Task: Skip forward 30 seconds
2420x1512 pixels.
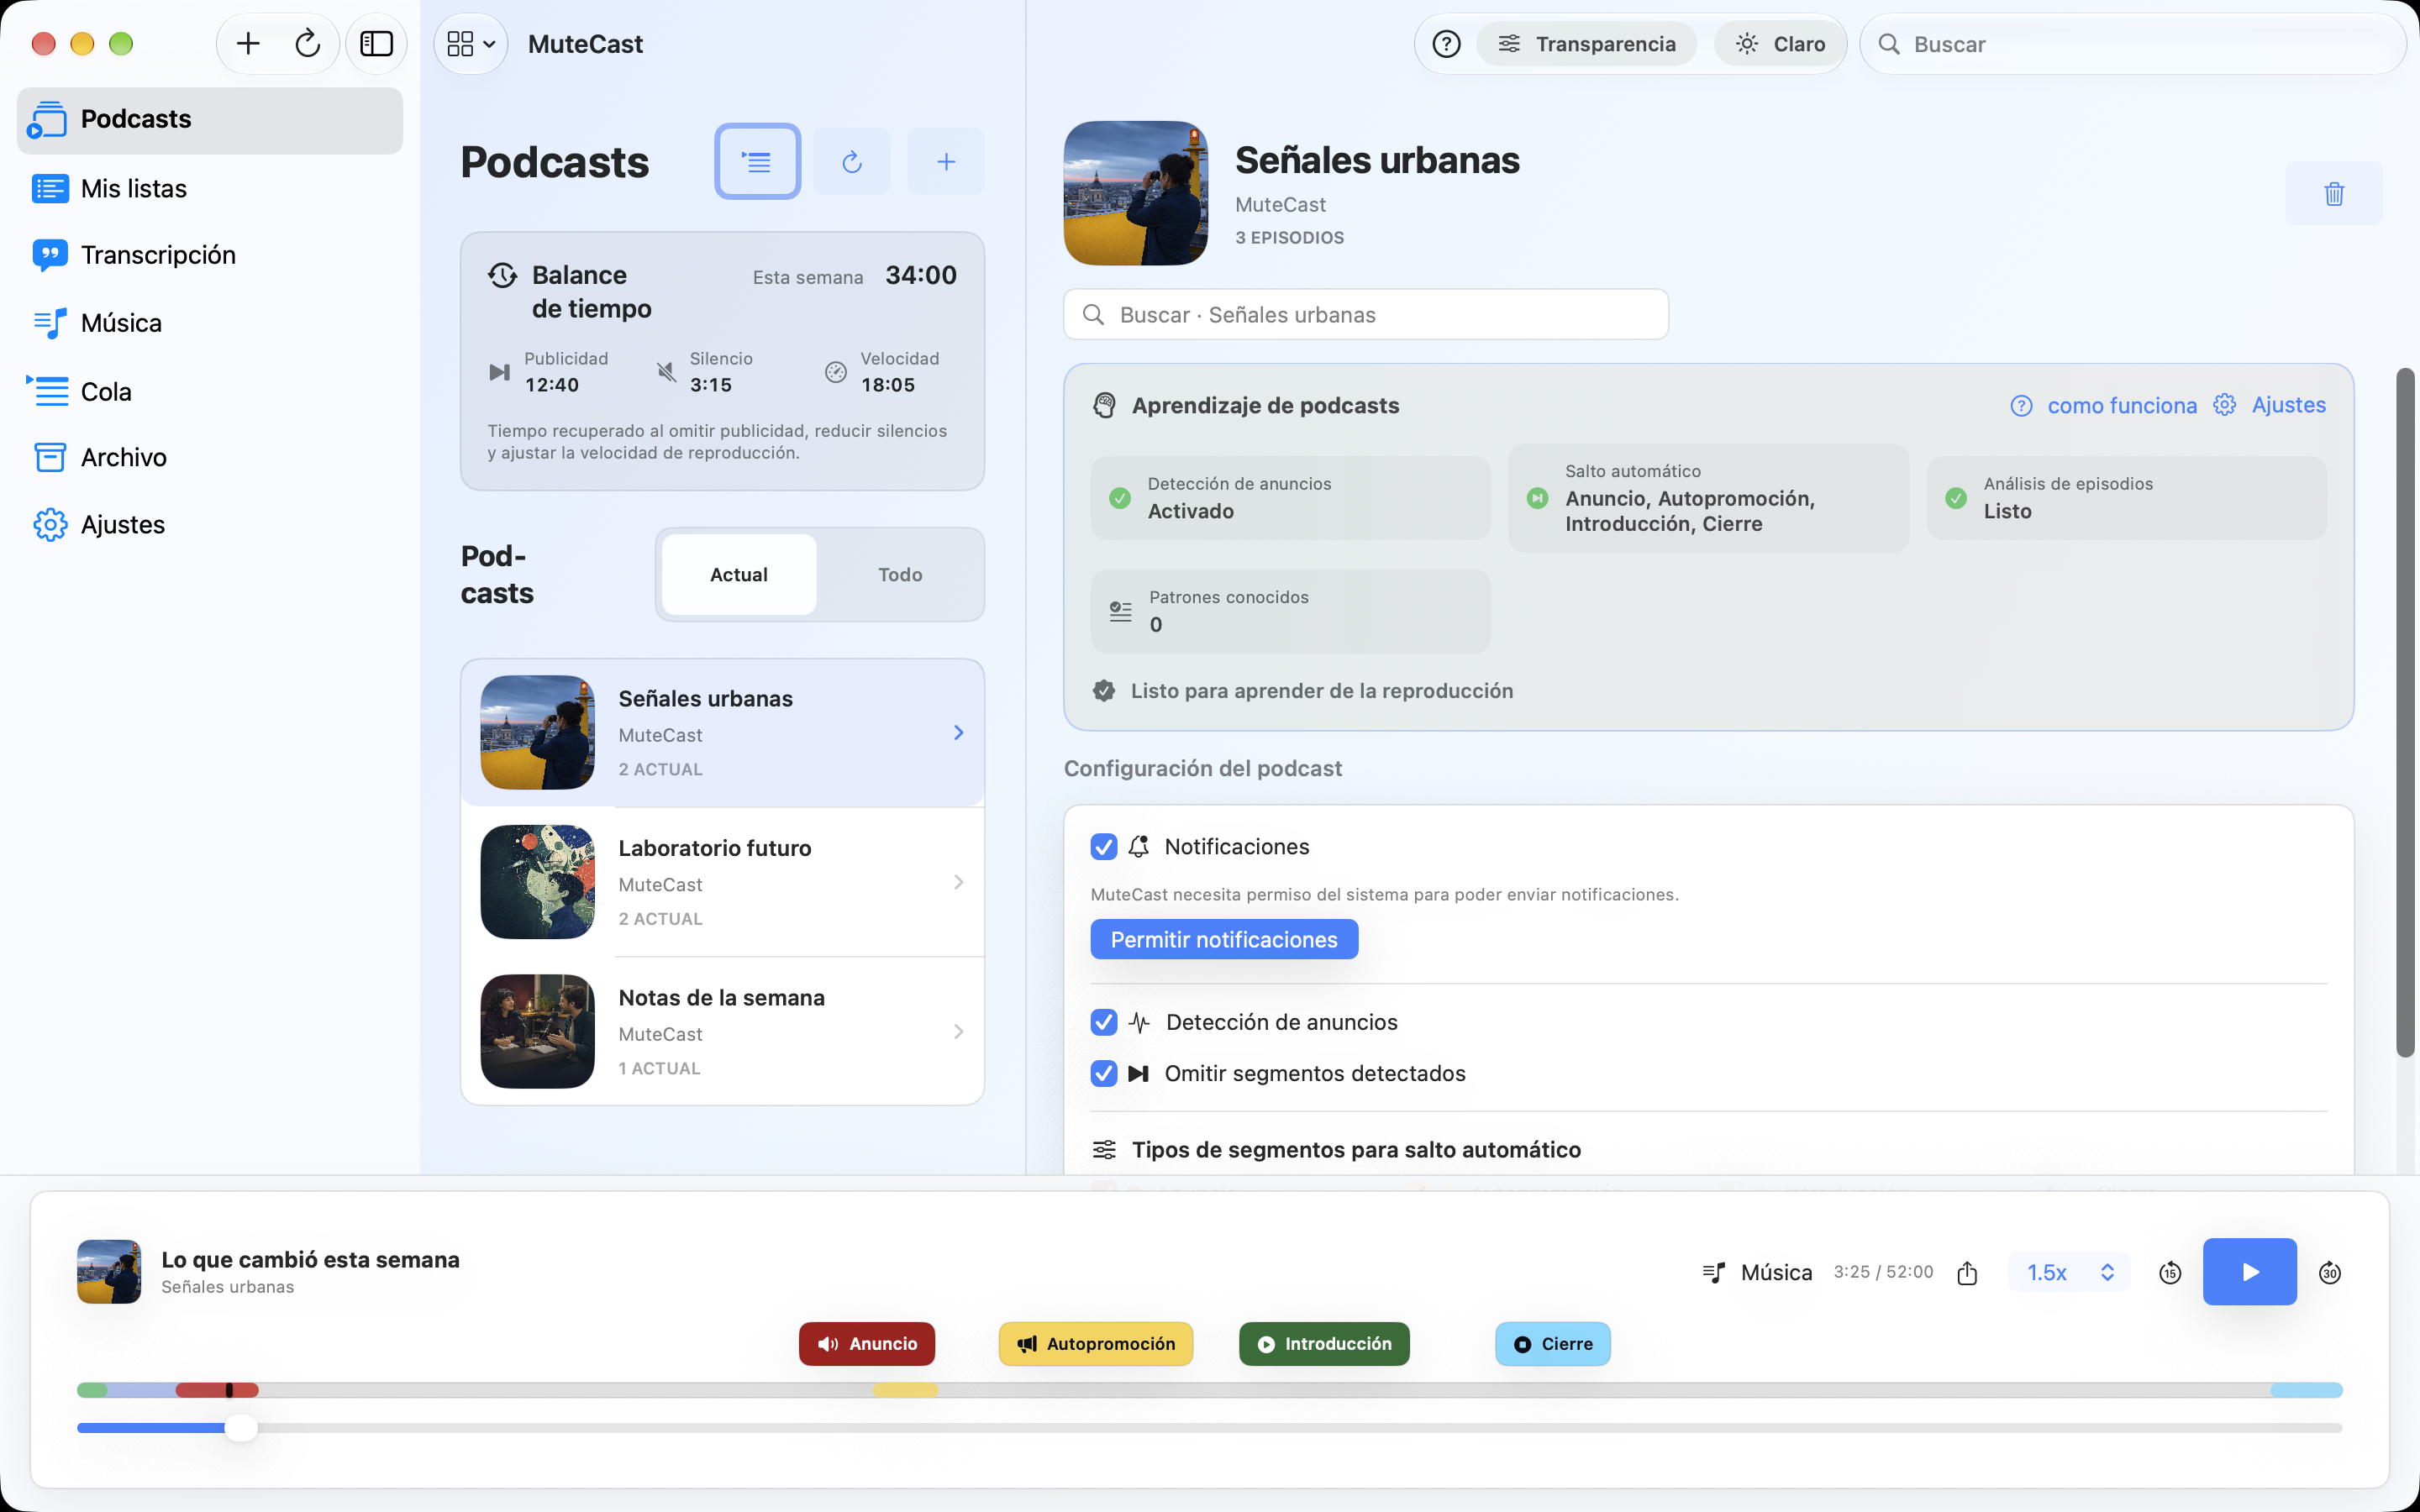Action: 2329,1272
